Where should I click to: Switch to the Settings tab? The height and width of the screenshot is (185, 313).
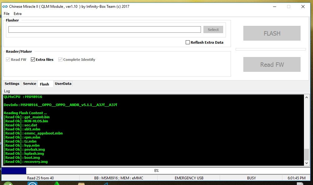point(12,84)
